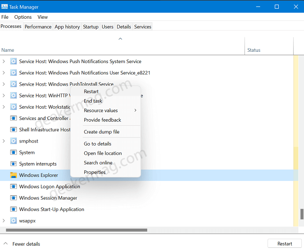Click the Windows Explorer folder icon

(13, 175)
